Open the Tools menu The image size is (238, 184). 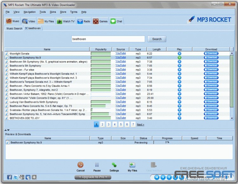[43, 12]
